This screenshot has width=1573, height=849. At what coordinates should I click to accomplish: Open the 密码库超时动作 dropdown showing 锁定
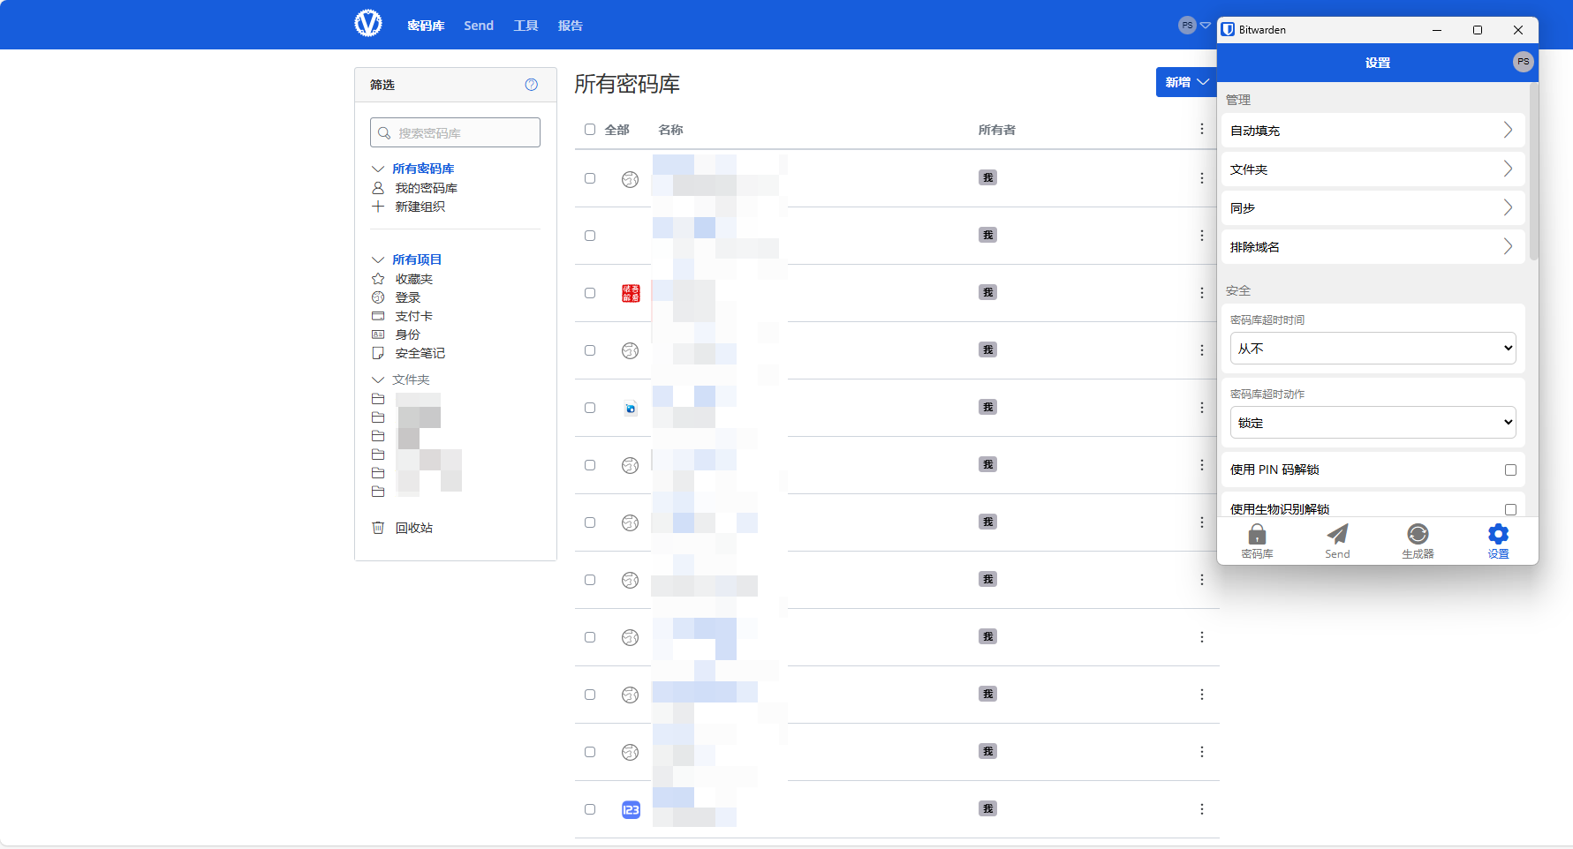pyautogui.click(x=1373, y=423)
